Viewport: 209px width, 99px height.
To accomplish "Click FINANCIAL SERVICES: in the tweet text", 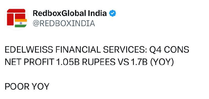I will coord(101,49).
